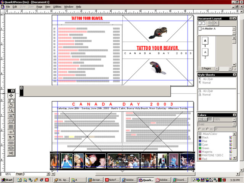Open the Window menu
The image size is (244, 183).
point(69,7)
